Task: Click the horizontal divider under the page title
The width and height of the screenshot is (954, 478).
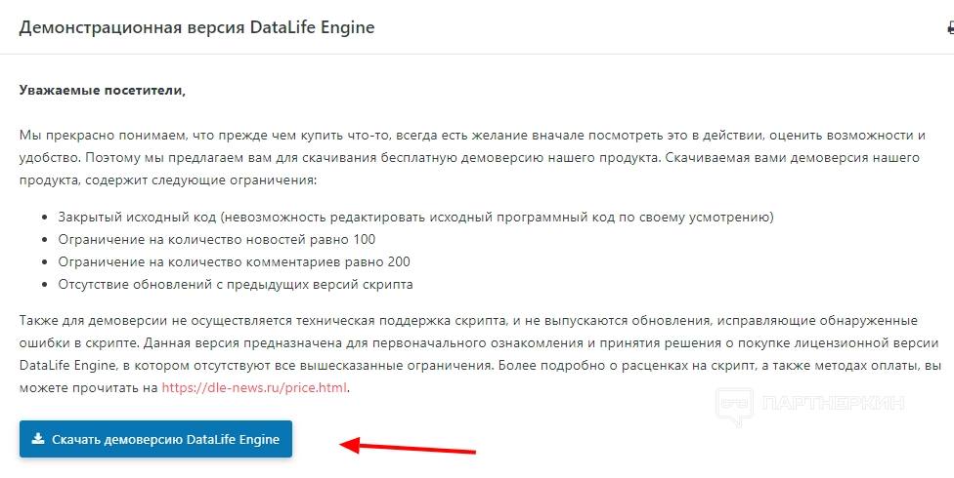Action: pos(477,54)
